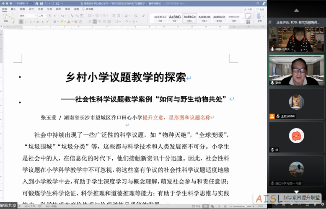This screenshot has width=326, height=209.
Task: Toggle Bold formatting
Action: point(21,22)
